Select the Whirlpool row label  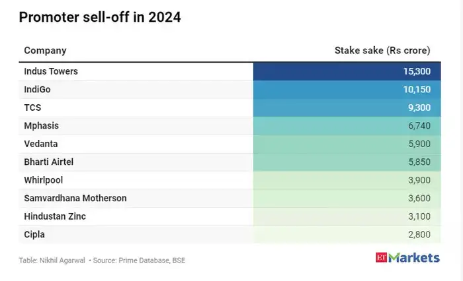tap(44, 180)
